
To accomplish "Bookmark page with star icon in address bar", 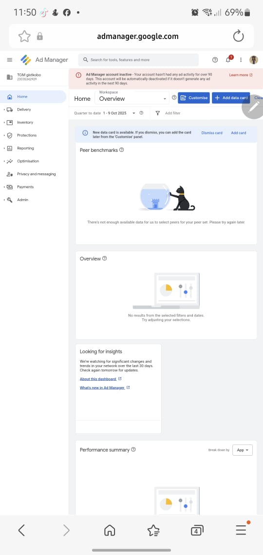I will click(24, 36).
